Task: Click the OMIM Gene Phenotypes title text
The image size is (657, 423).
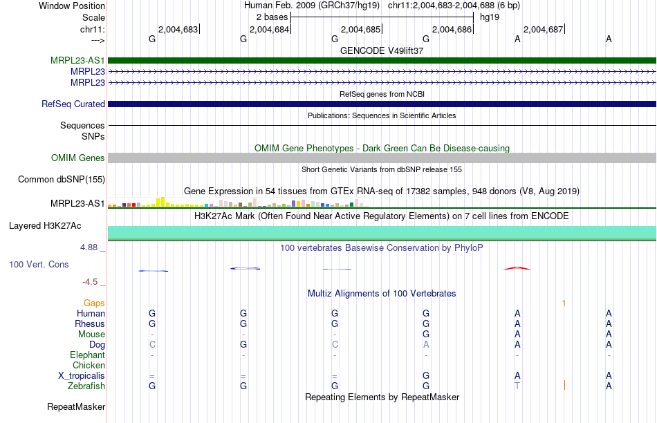Action: point(382,149)
